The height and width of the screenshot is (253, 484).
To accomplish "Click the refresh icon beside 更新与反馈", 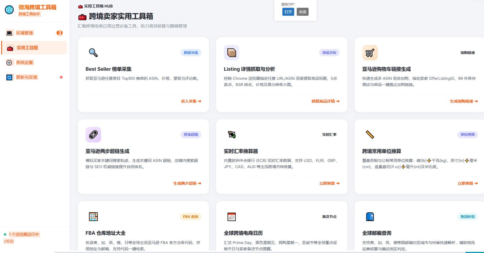I will click(x=9, y=77).
